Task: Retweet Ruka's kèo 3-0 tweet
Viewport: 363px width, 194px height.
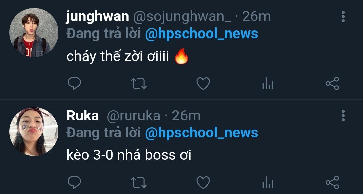Action: coord(138,183)
